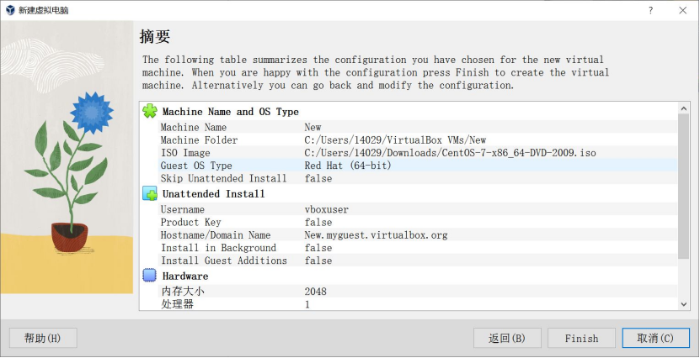
Task: Select the Machine Name row
Action: (x=418, y=128)
